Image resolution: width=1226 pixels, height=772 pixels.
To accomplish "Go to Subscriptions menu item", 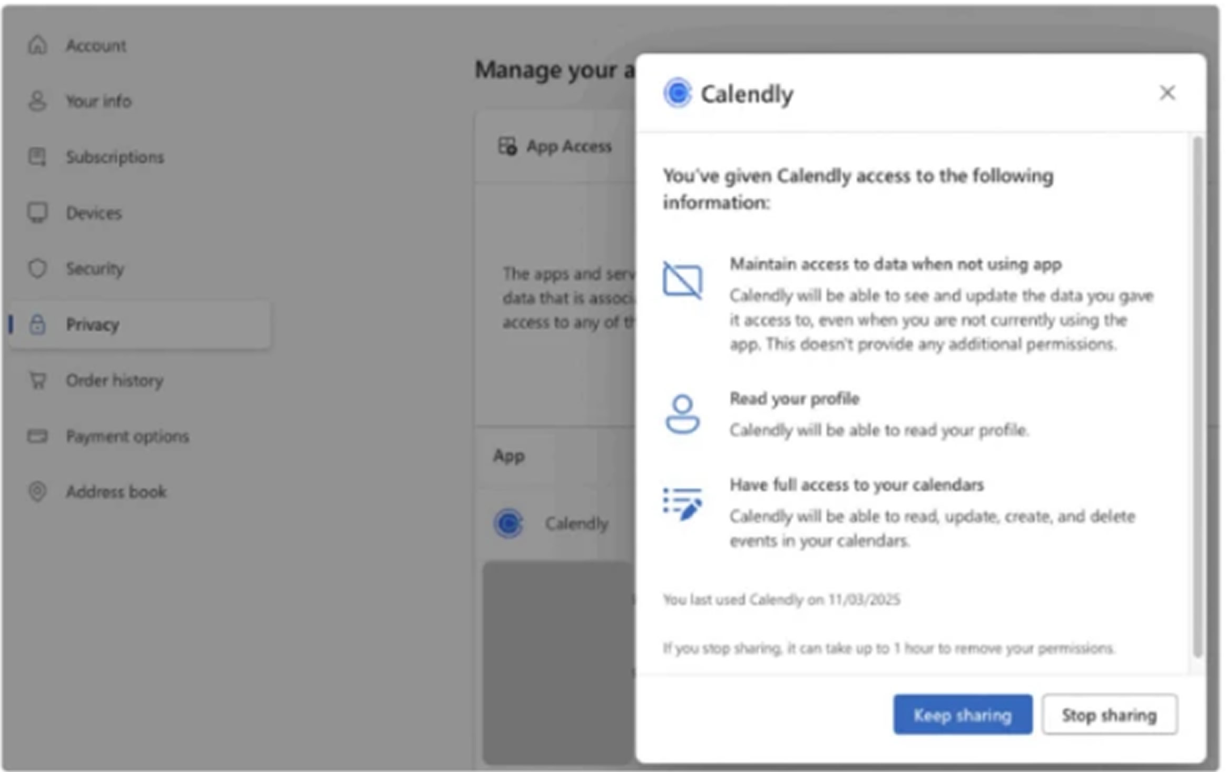I will tap(115, 157).
